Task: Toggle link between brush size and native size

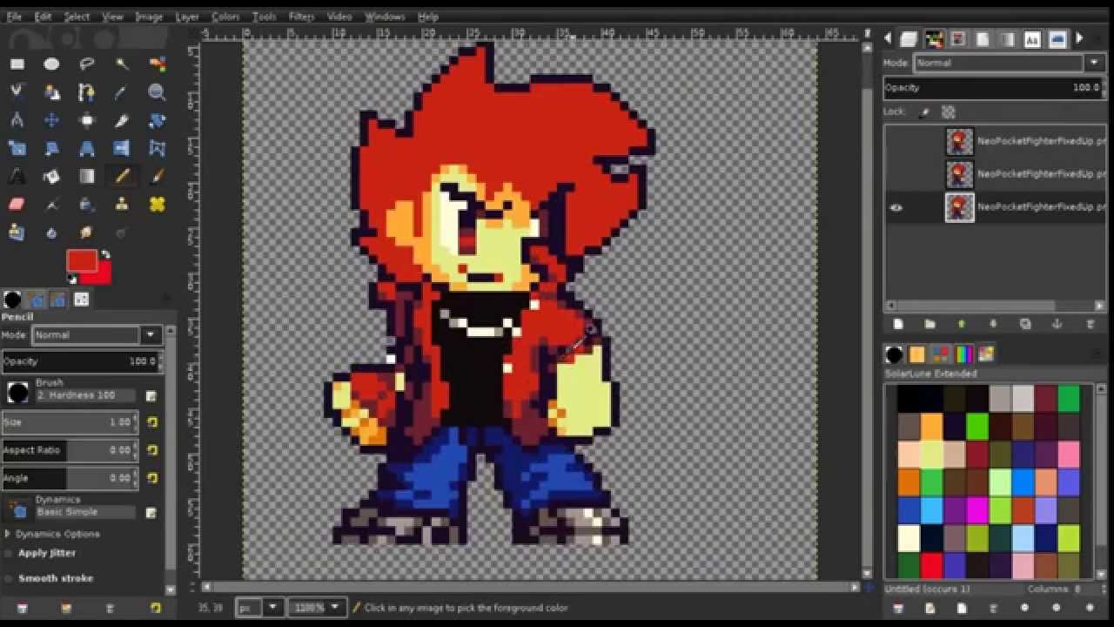Action: coord(152,422)
